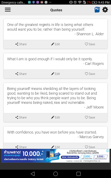Open the blue picture gallery icon
Viewport: 111px width, 178px height.
coord(97,10)
